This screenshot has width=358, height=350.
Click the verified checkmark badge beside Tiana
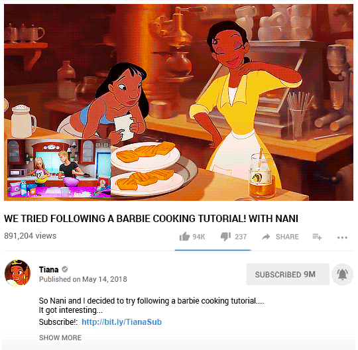point(65,269)
